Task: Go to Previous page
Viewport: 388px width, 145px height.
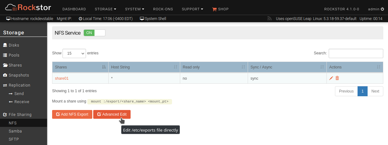Action: [x=346, y=91]
